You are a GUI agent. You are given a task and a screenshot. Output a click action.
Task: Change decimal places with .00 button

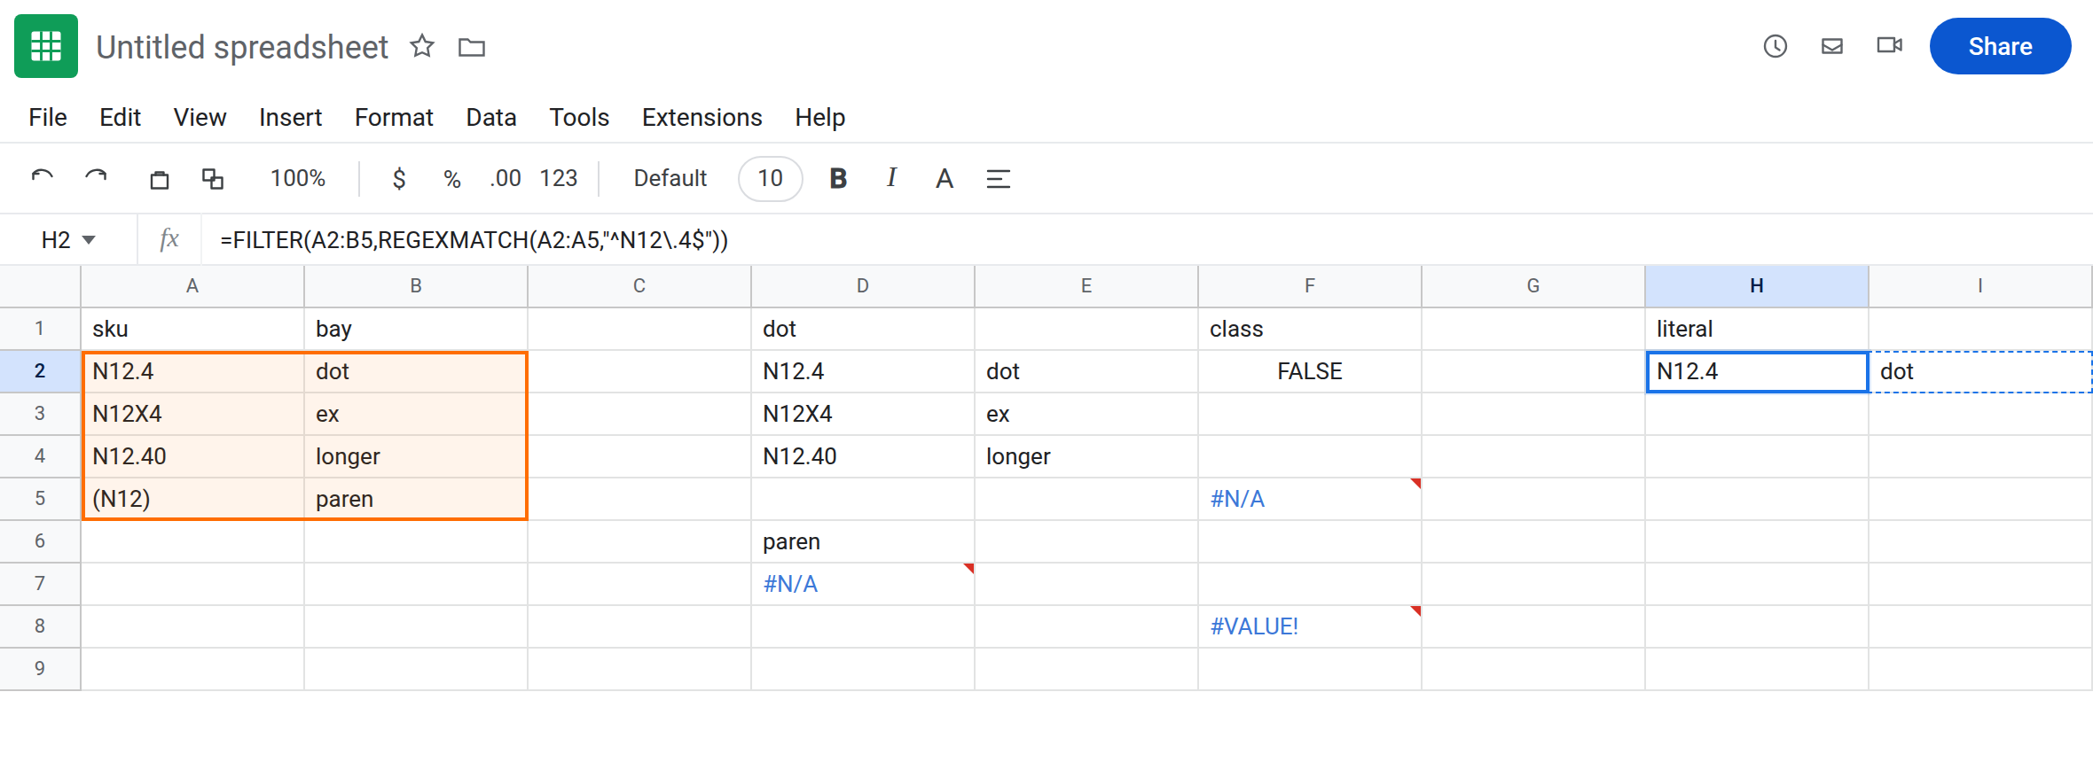pyautogui.click(x=506, y=179)
